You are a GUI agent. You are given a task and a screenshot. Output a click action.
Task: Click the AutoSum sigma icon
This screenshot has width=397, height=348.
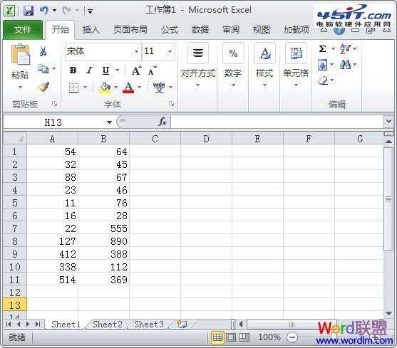tap(322, 48)
